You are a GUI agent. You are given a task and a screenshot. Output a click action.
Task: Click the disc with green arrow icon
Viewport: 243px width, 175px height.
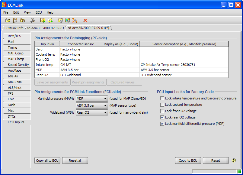50,20
